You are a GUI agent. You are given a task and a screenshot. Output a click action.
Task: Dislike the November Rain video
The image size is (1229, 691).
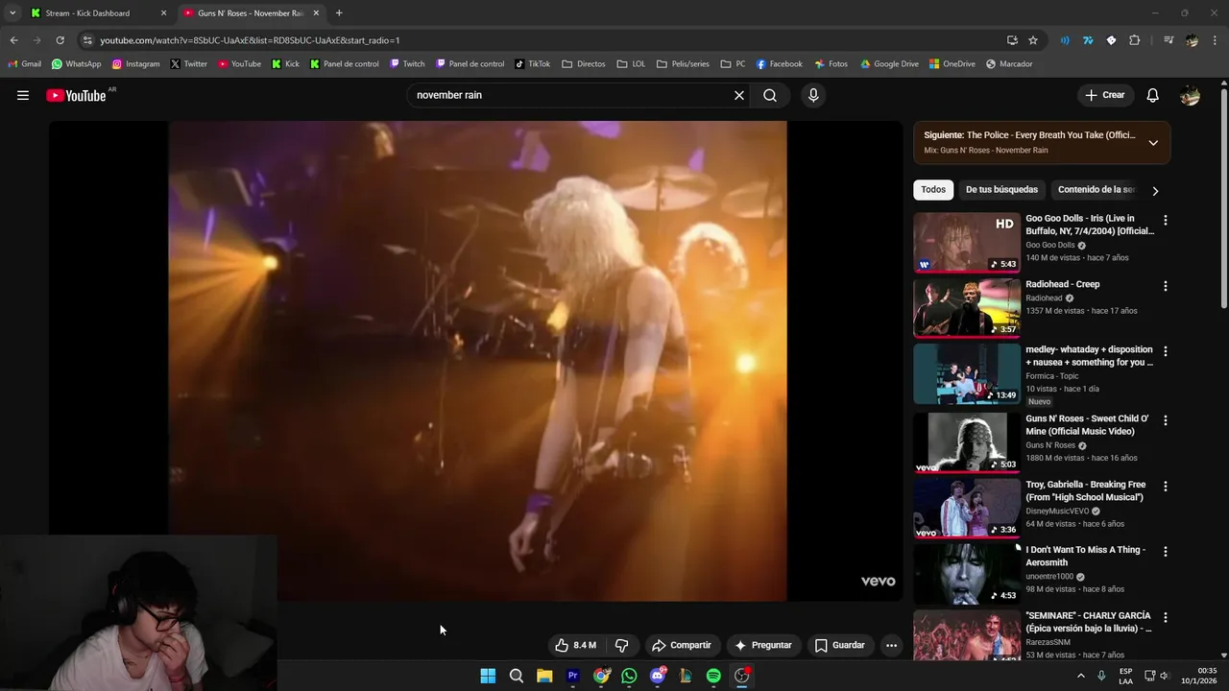621,645
